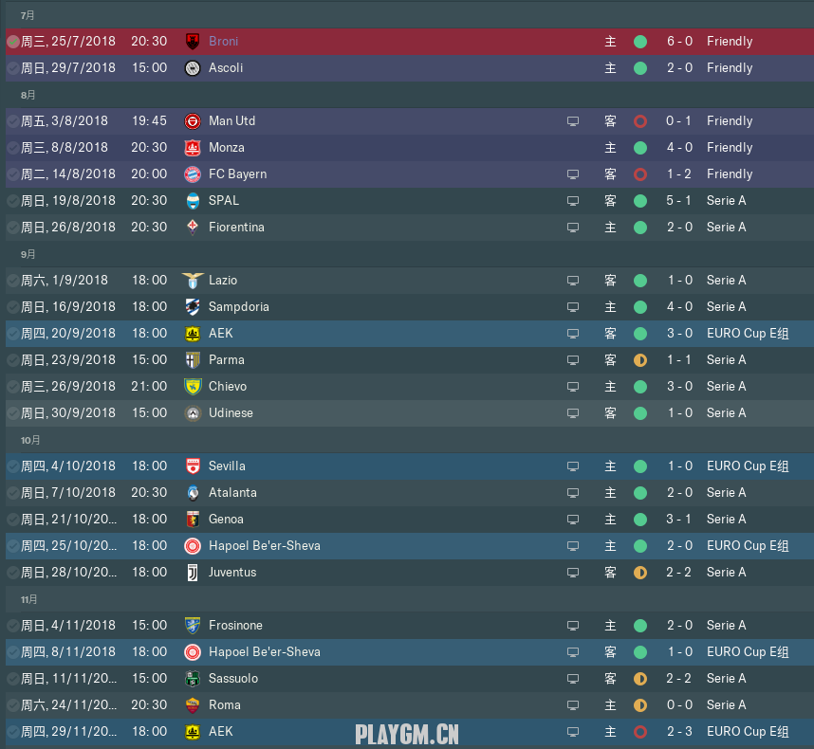Open the 2 - 3 result against AEK
The image size is (814, 749).
(x=679, y=731)
